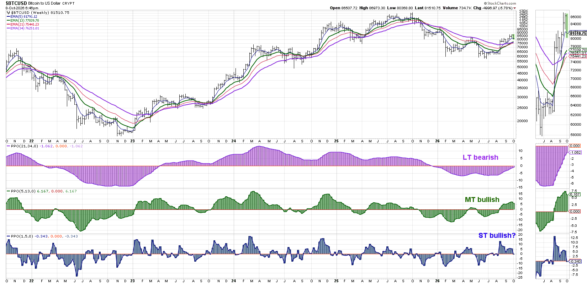Select the EMA(5) 81791.12 legend text
This screenshot has height=284, width=587.
click(23, 17)
